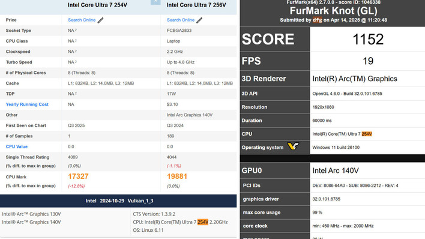The width and height of the screenshot is (425, 239).
Task: Click the PCI IDs DEV: 8086-64A0 value
Action: [x=355, y=186]
